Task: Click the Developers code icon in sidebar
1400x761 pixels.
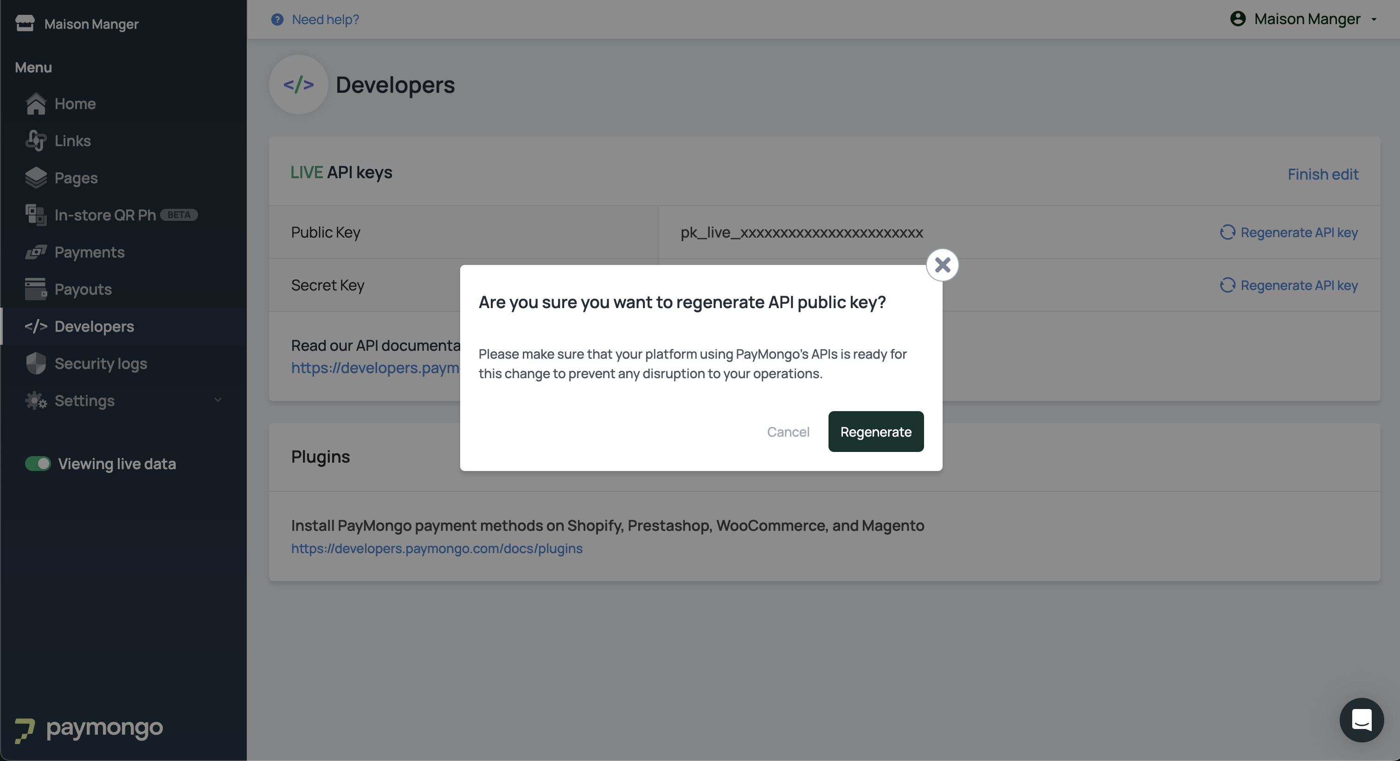Action: coord(36,326)
